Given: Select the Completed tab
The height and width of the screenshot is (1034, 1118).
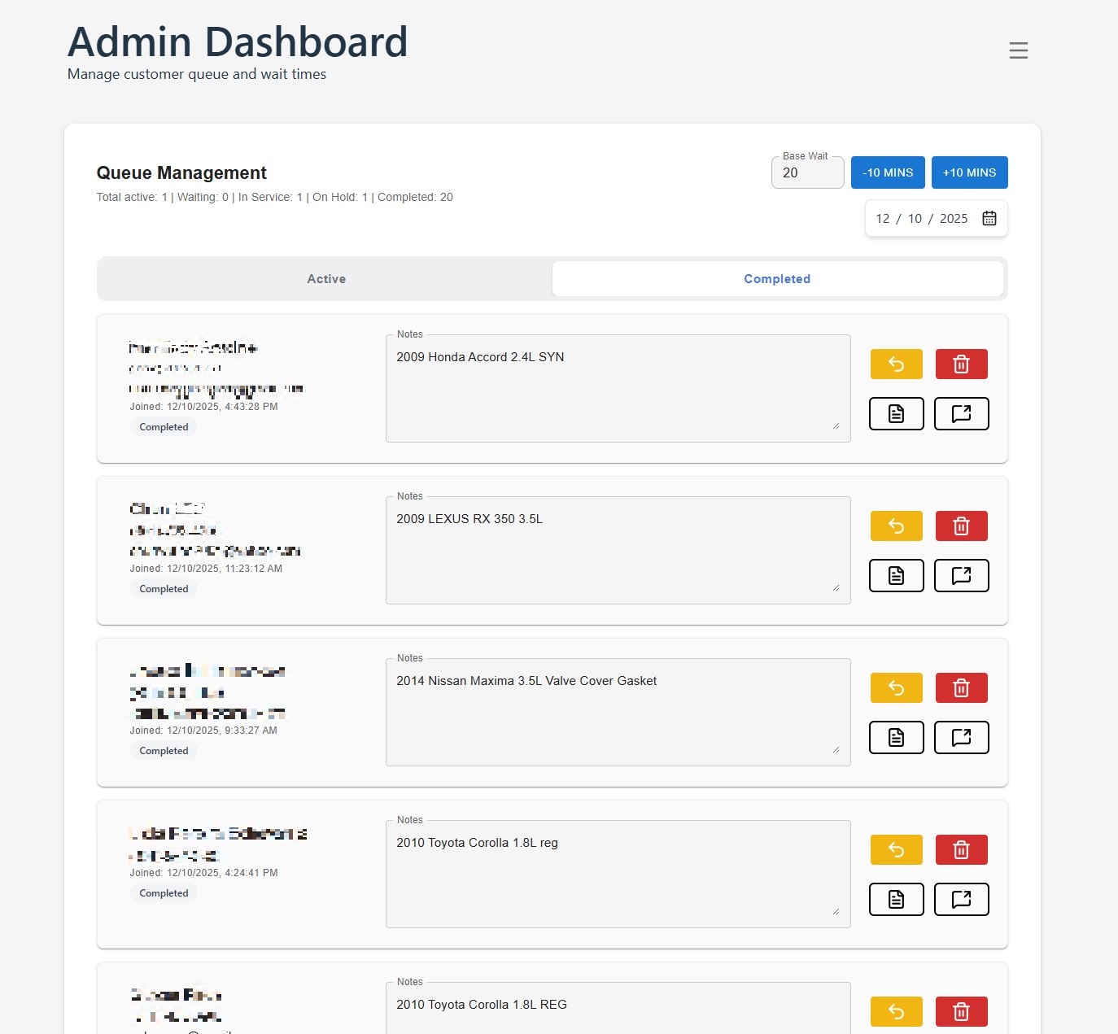Looking at the screenshot, I should 776,279.
